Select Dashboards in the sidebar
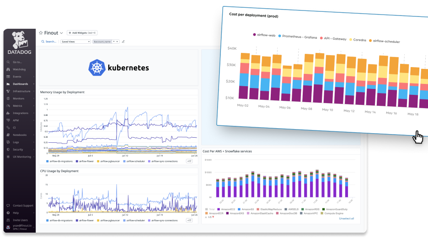This screenshot has height=239, width=428. coord(21,84)
